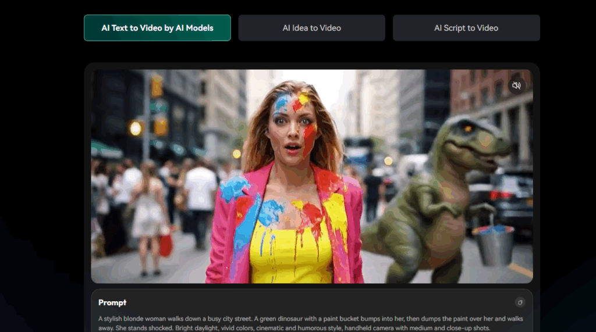
Task: Click the prompt text starting 'A stylish blonde woman'
Action: tap(311, 323)
